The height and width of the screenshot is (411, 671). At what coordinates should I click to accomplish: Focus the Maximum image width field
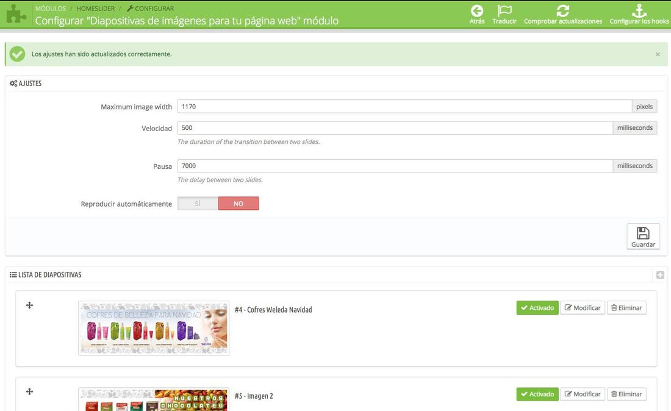click(404, 107)
